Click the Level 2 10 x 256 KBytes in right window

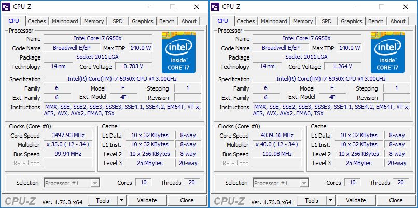359,154
